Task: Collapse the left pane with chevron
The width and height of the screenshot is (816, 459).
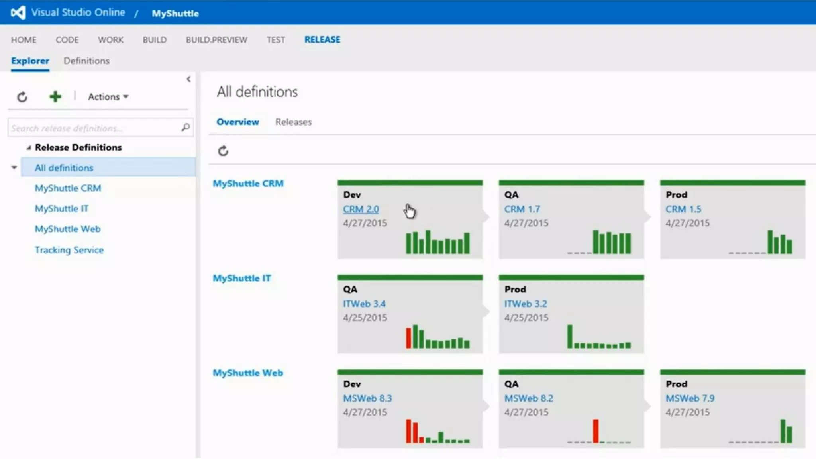Action: (188, 79)
